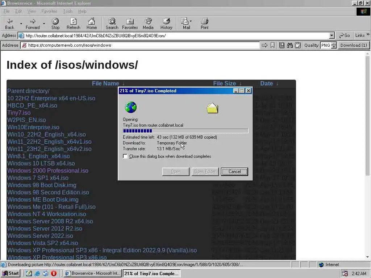Screen dimensions: 371x278
Task: Open the File menu
Action: pyautogui.click(x=7, y=11)
